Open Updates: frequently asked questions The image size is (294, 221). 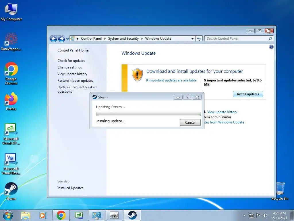[x=77, y=89]
